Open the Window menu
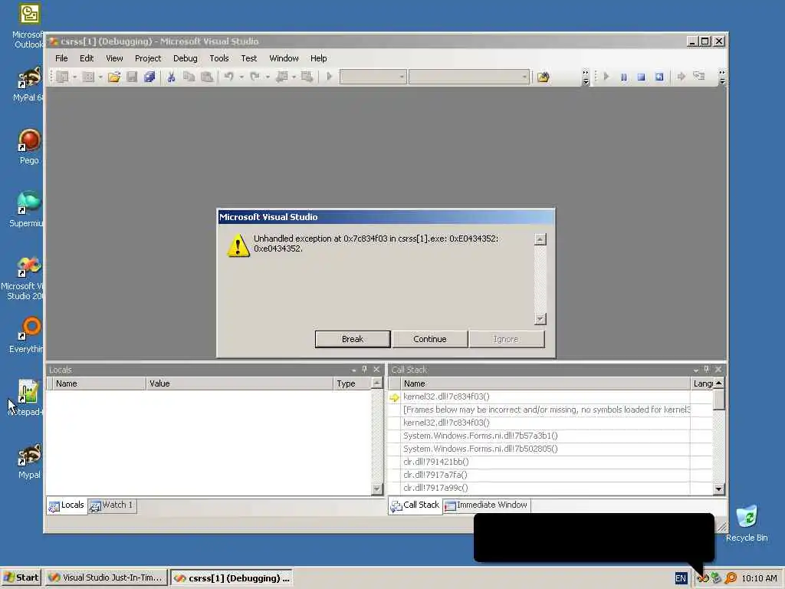Viewport: 785px width, 589px height. pyautogui.click(x=284, y=58)
